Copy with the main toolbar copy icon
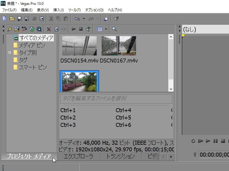The width and height of the screenshot is (229, 171). [58, 19]
